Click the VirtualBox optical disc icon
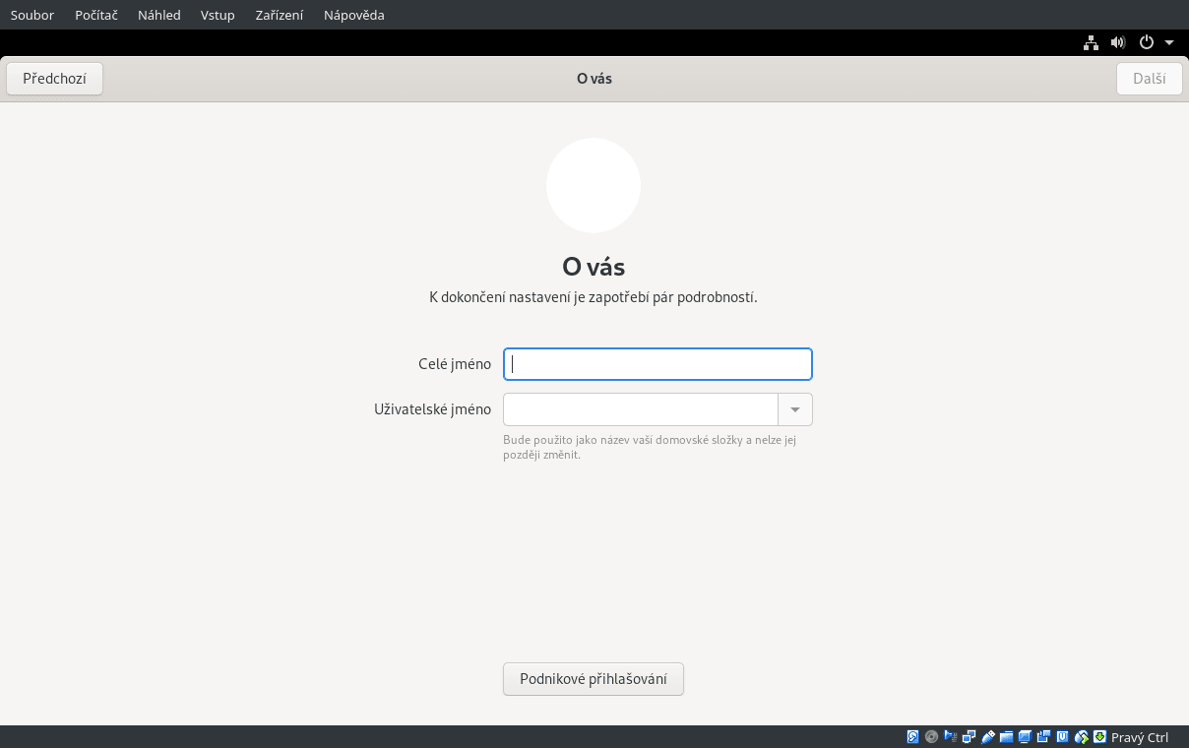Viewport: 1189px width, 748px height. 931,736
